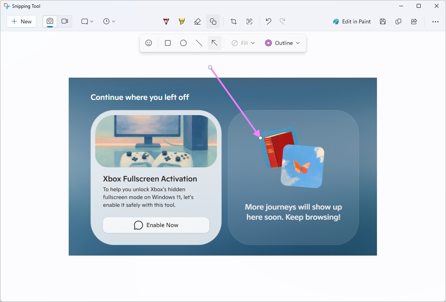Select the straight line shape
This screenshot has height=302, width=446.
click(199, 43)
